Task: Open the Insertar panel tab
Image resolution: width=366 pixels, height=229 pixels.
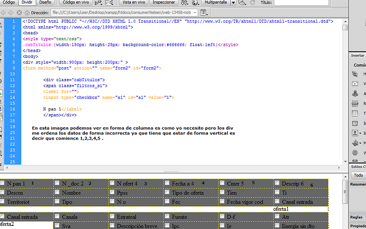Action: click(358, 55)
